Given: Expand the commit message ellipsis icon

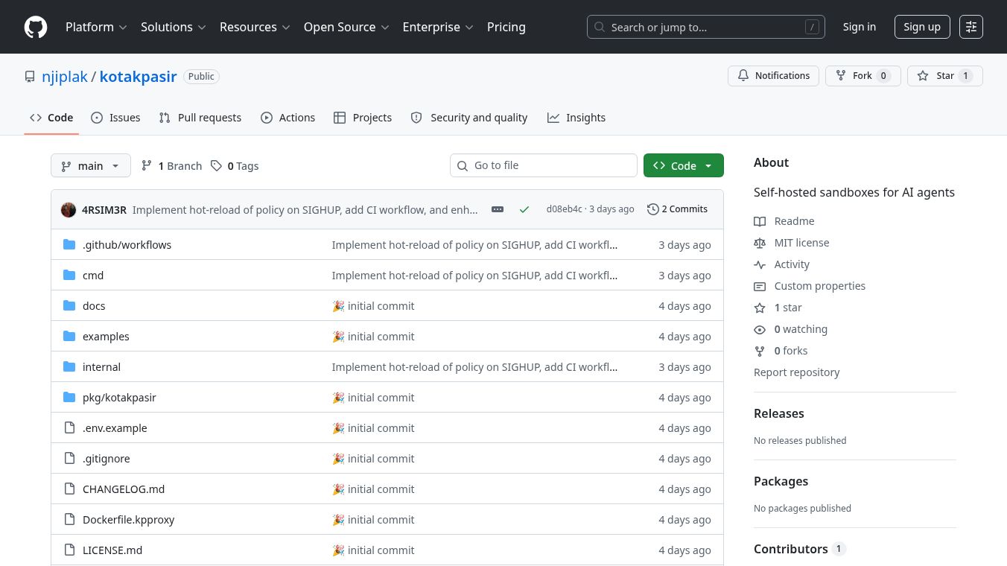Looking at the screenshot, I should [498, 209].
